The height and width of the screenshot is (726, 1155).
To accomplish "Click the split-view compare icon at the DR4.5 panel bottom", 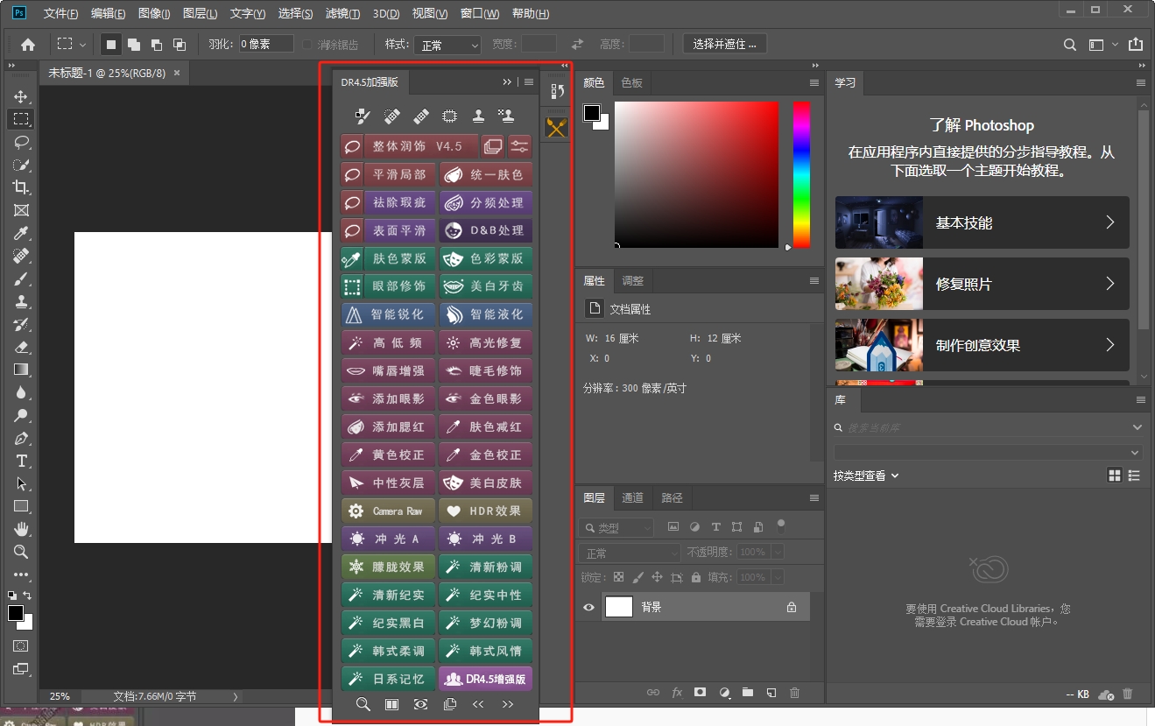I will (391, 703).
